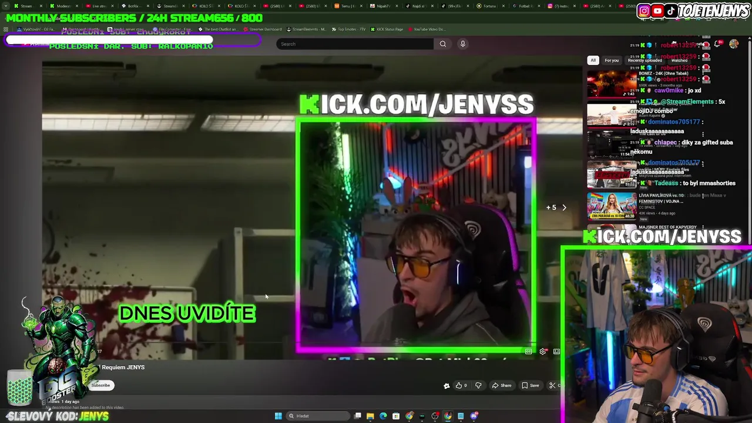Select the All filter chip
The image size is (752, 423).
593,60
